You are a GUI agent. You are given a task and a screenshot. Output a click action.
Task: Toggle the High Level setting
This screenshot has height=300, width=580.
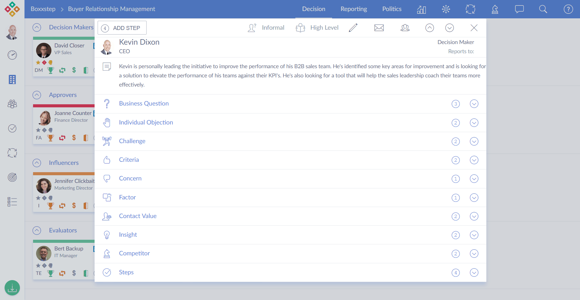pyautogui.click(x=317, y=28)
